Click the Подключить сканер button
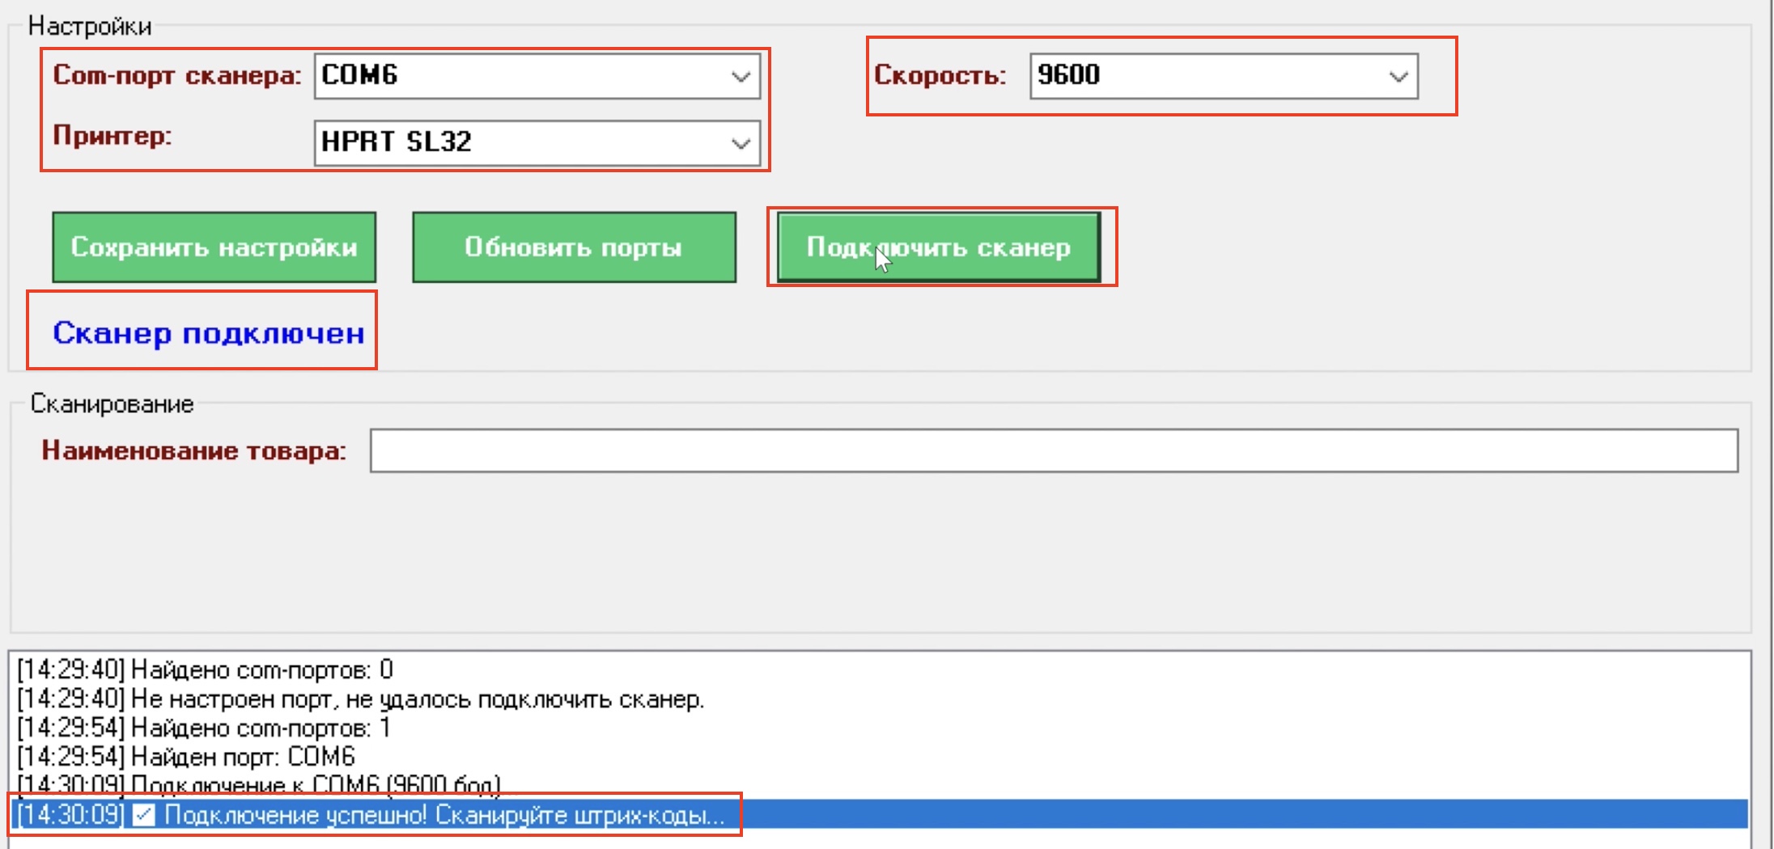Viewport: 1774px width, 849px height. click(939, 247)
